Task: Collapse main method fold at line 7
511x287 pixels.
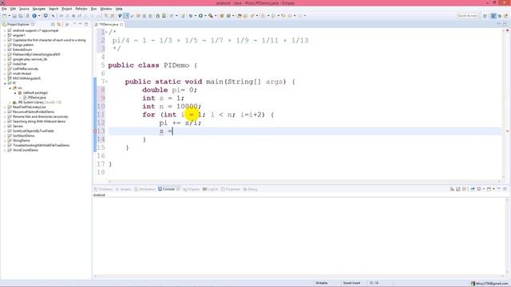Action: (106, 81)
